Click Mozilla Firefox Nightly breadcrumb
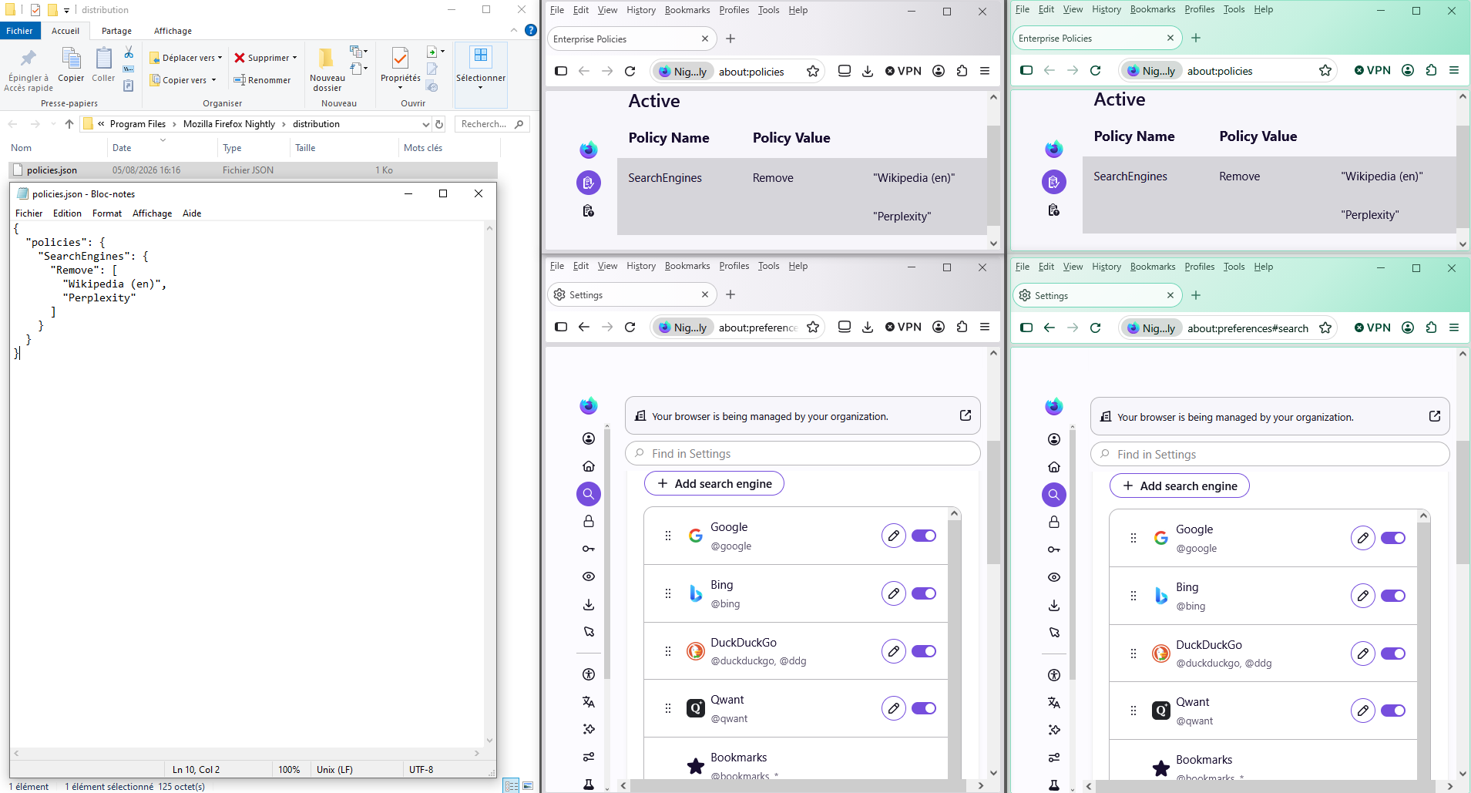Screen dimensions: 1471x793 [x=229, y=124]
